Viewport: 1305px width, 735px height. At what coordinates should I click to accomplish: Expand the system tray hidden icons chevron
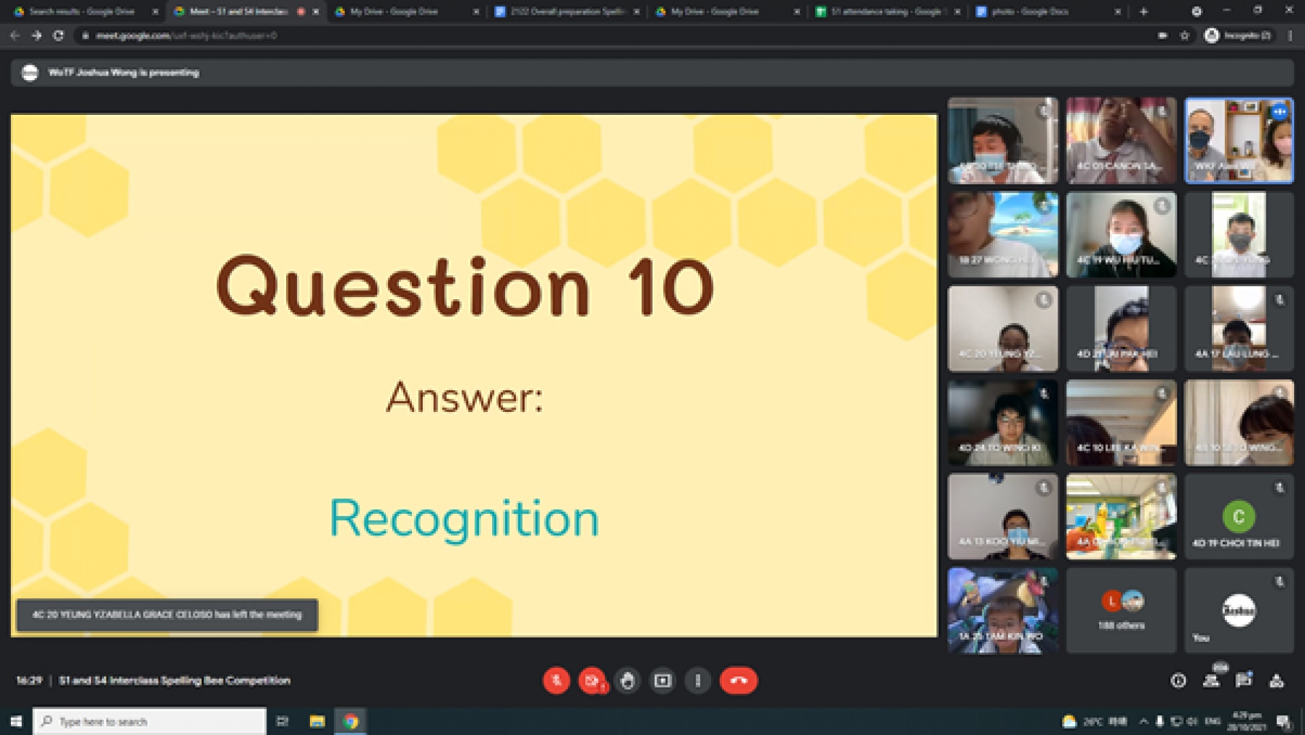(x=1143, y=721)
